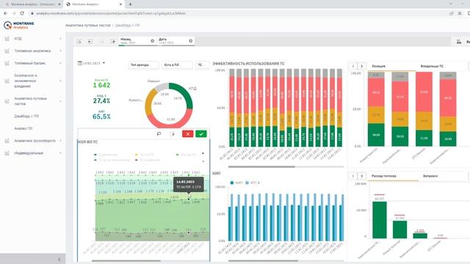470x264 pixels.
Task: Click horizontal scrollbar under КОЛ-ВО ТС chart
Action: click(x=126, y=261)
